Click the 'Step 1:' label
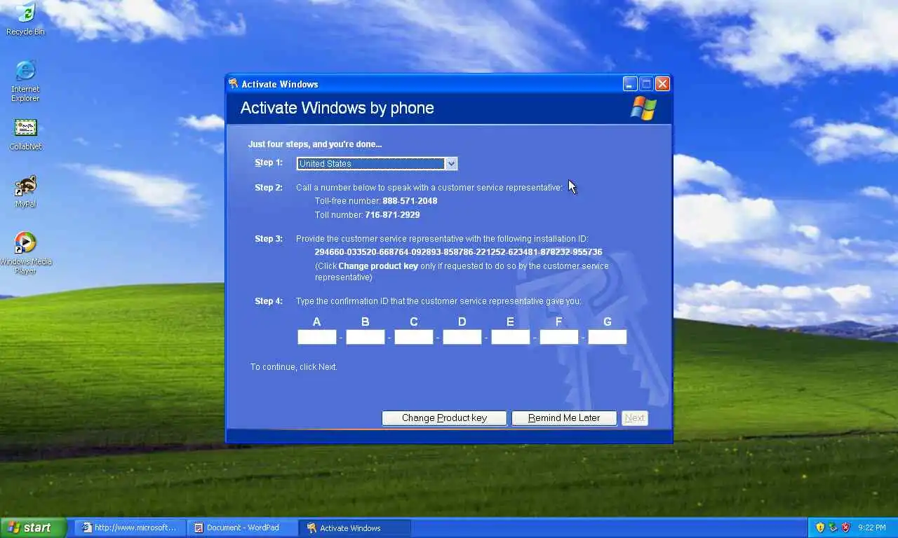The image size is (898, 538). (269, 163)
